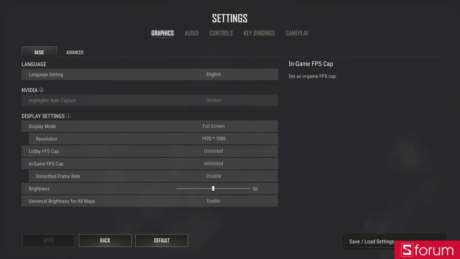Image resolution: width=460 pixels, height=259 pixels.
Task: Open the Display Mode dropdown
Action: tap(214, 126)
